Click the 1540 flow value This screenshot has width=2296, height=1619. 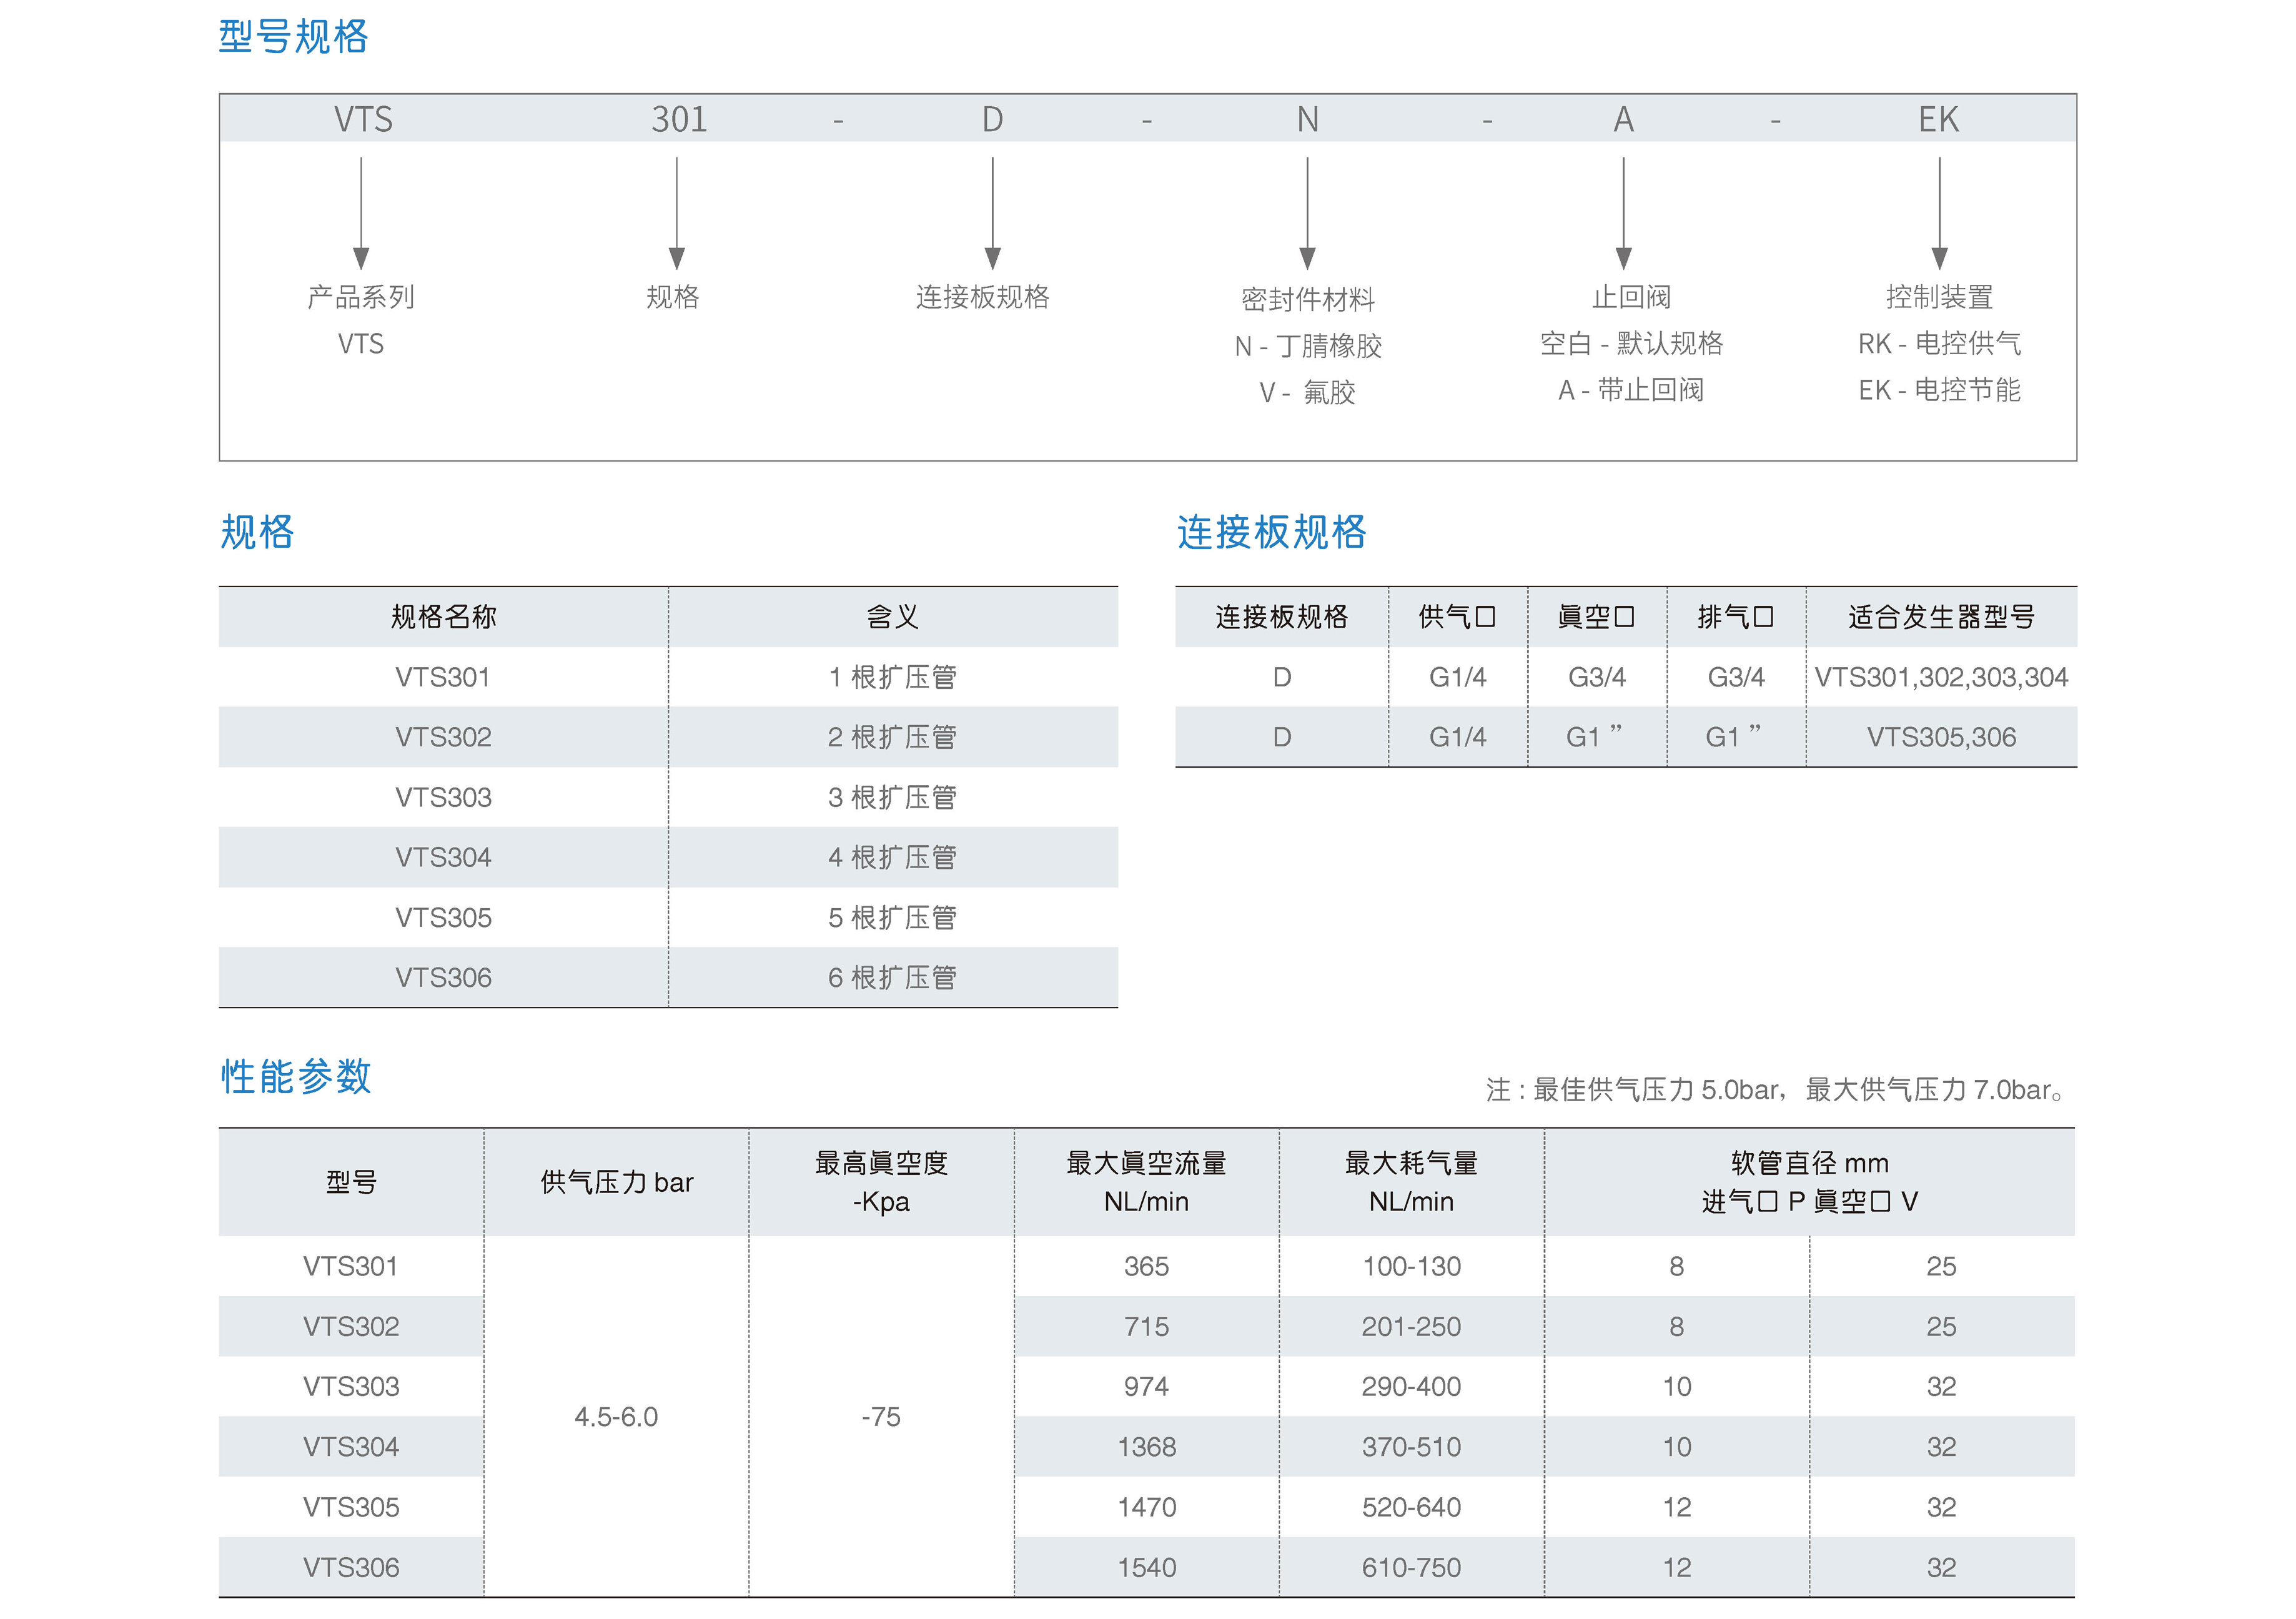click(1146, 1567)
